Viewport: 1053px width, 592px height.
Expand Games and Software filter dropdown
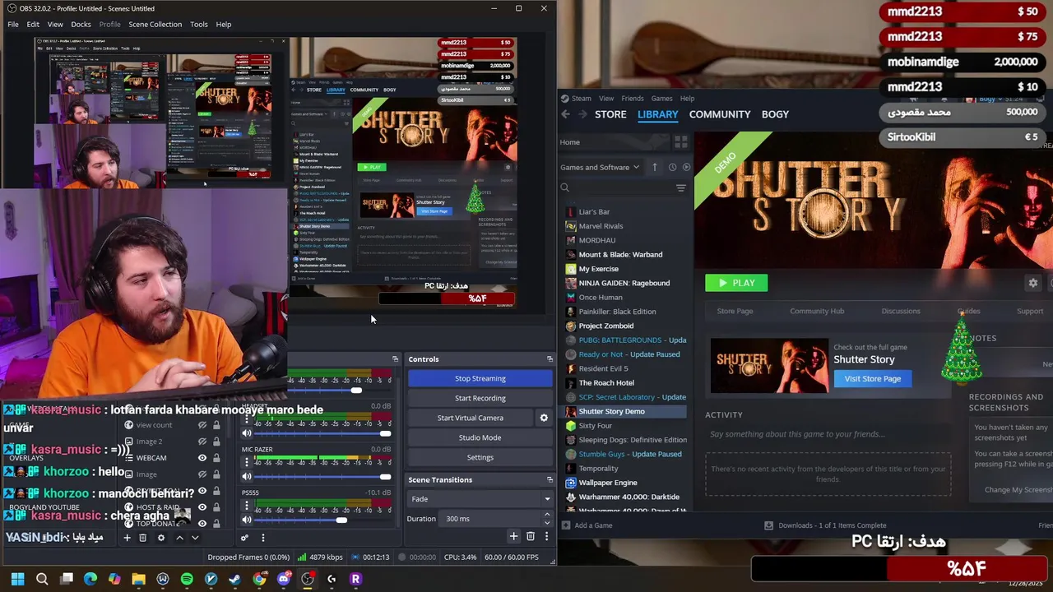pyautogui.click(x=600, y=167)
